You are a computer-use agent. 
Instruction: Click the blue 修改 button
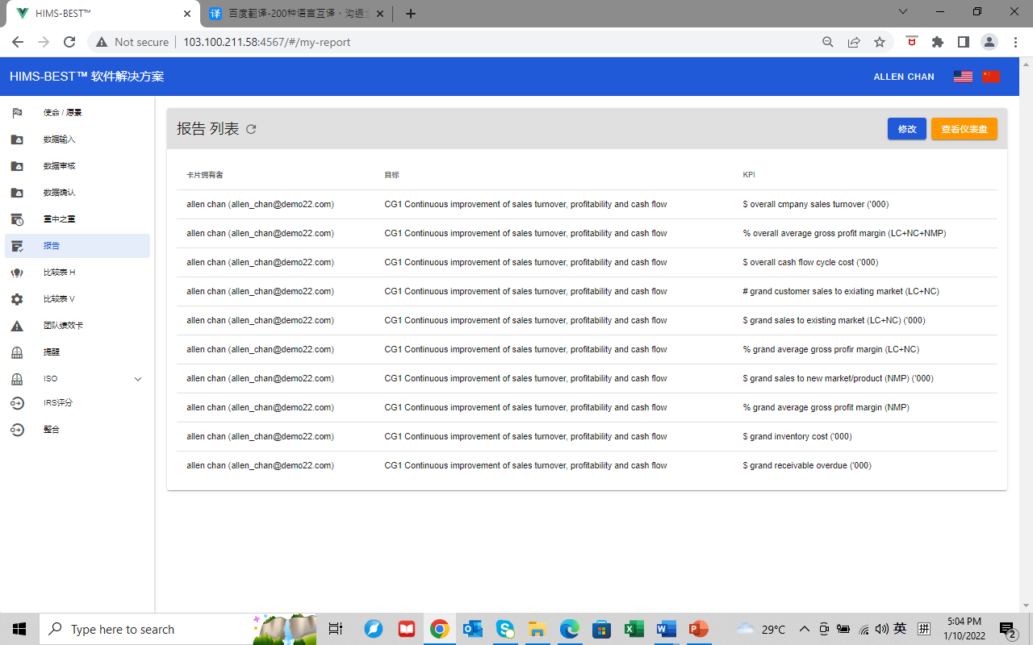[906, 129]
